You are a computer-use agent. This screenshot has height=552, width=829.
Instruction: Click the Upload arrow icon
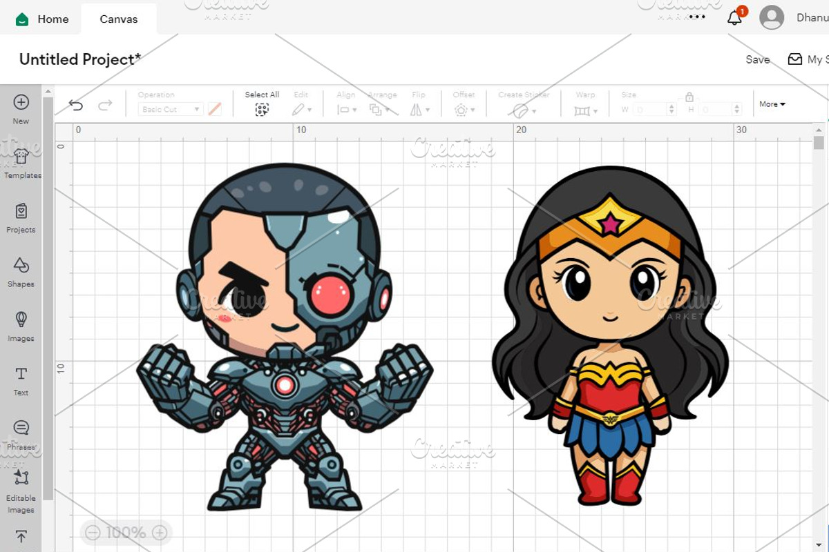(21, 536)
